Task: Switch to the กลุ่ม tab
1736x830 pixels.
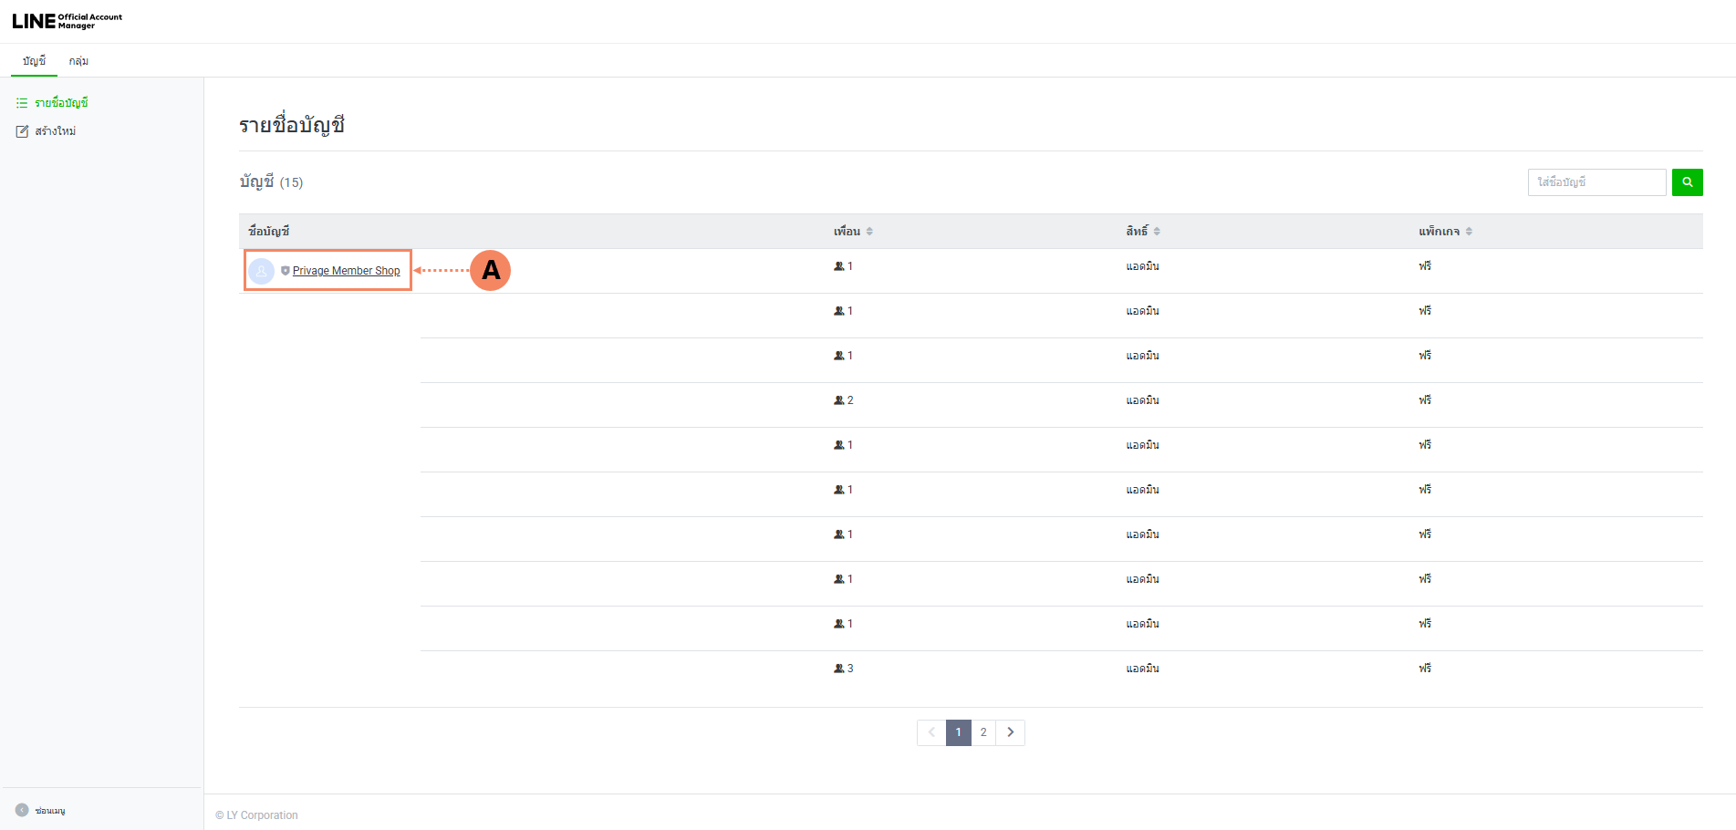Action: (78, 61)
